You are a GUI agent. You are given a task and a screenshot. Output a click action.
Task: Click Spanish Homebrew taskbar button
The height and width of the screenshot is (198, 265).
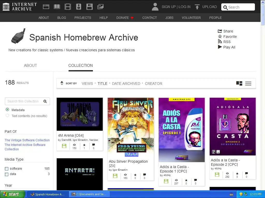(x=48, y=194)
